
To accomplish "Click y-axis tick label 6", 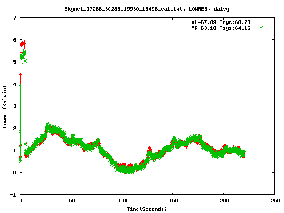I will (x=15, y=40).
